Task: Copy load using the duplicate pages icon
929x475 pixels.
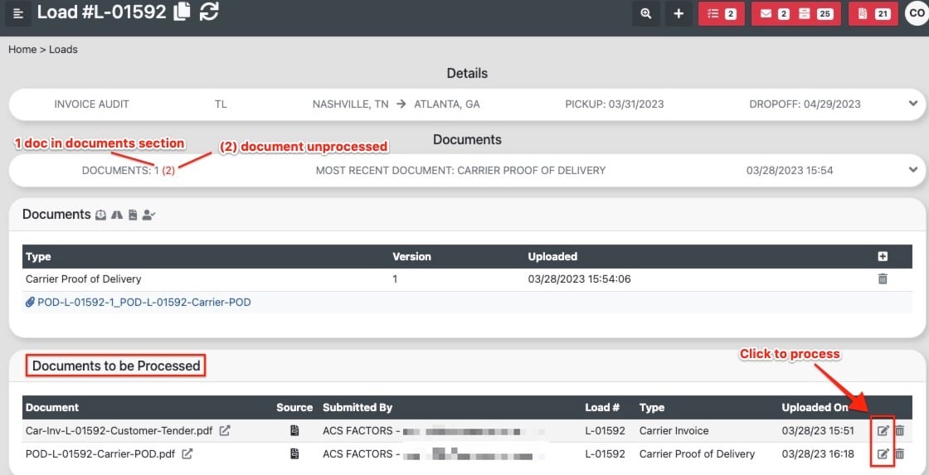Action: 182,12
